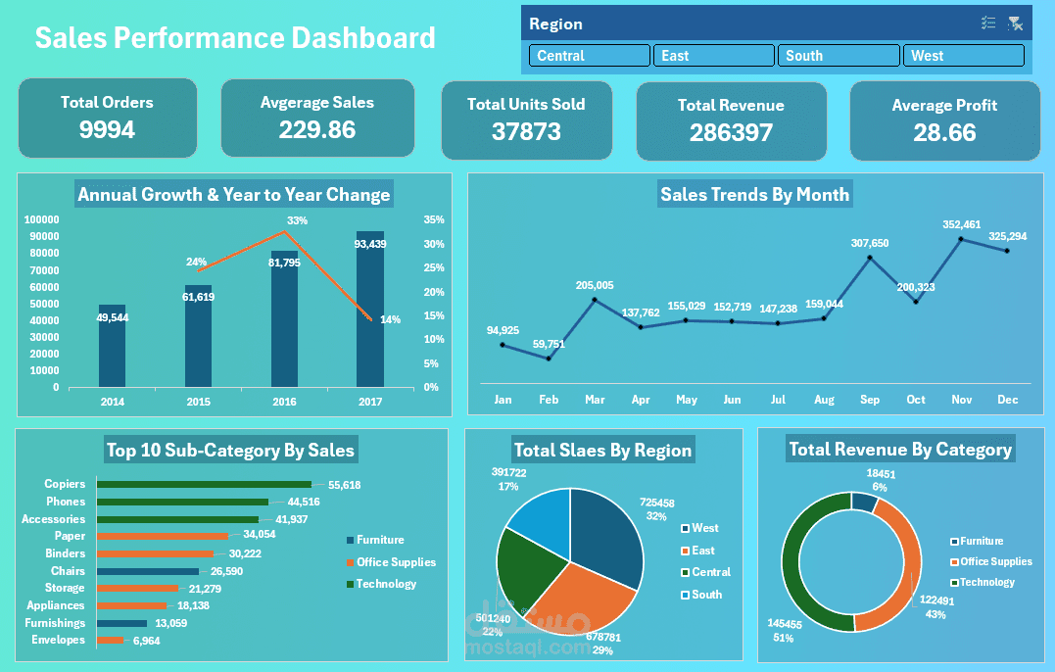1055x672 pixels.
Task: Clear the Region slicer filter
Action: [x=1016, y=23]
